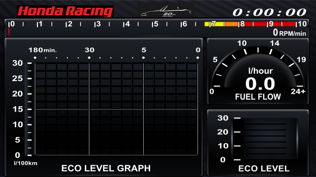Click the 0 RPM/min readout
Screen dimensions: 316x177
(289, 32)
